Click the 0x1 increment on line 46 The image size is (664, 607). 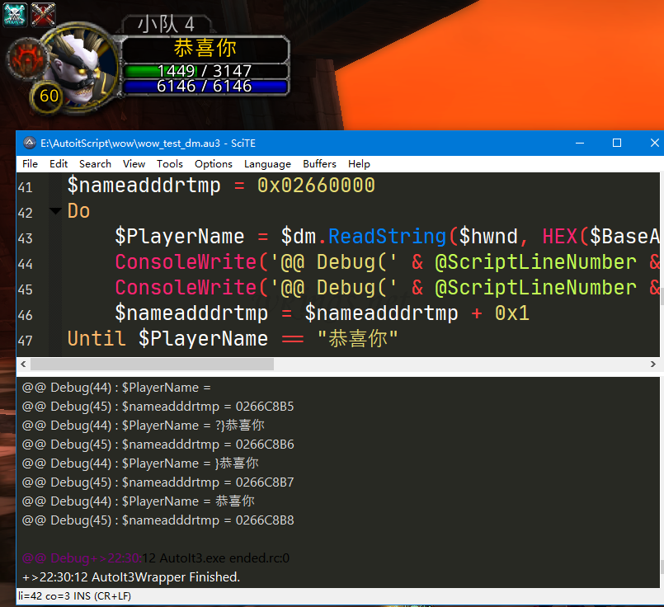[512, 313]
